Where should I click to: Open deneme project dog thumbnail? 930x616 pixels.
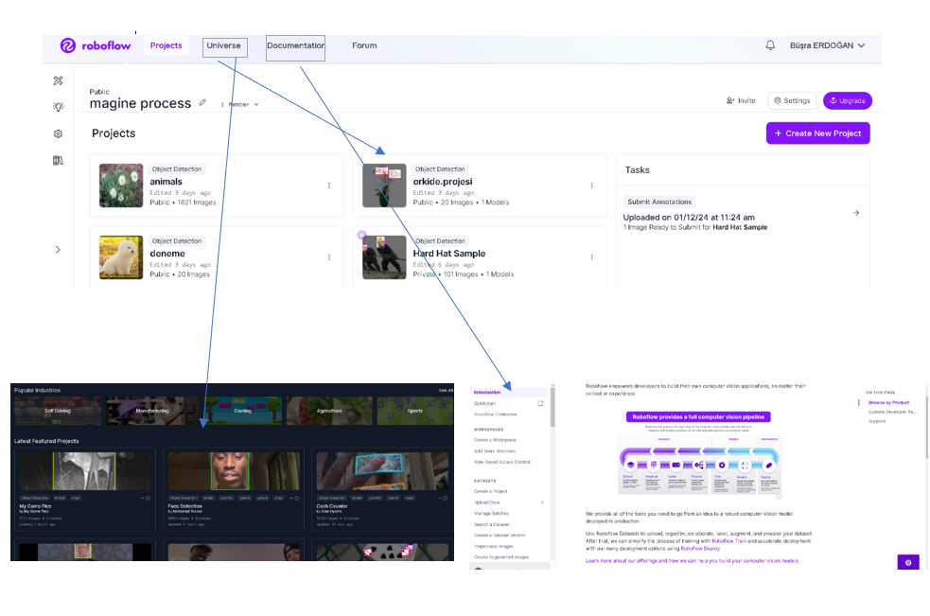click(121, 257)
